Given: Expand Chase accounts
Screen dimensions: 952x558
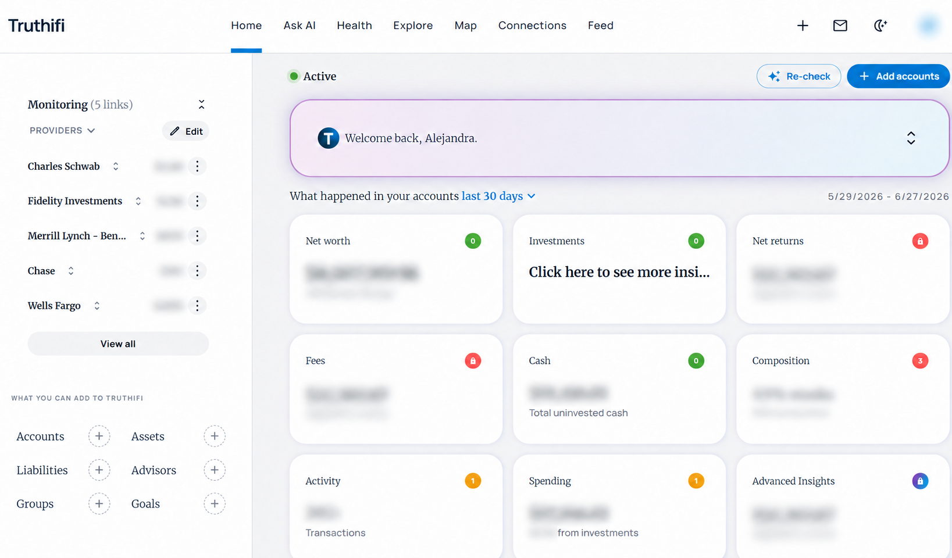Looking at the screenshot, I should point(71,271).
